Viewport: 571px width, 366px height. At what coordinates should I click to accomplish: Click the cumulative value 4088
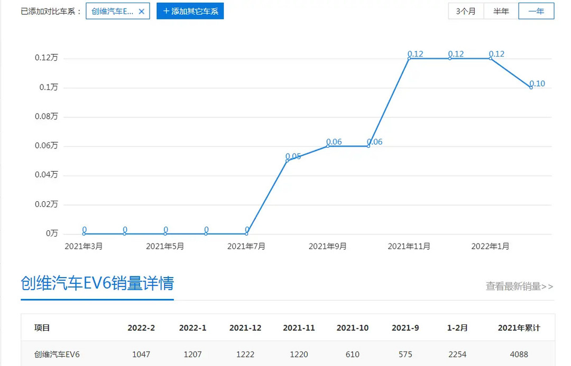point(519,354)
